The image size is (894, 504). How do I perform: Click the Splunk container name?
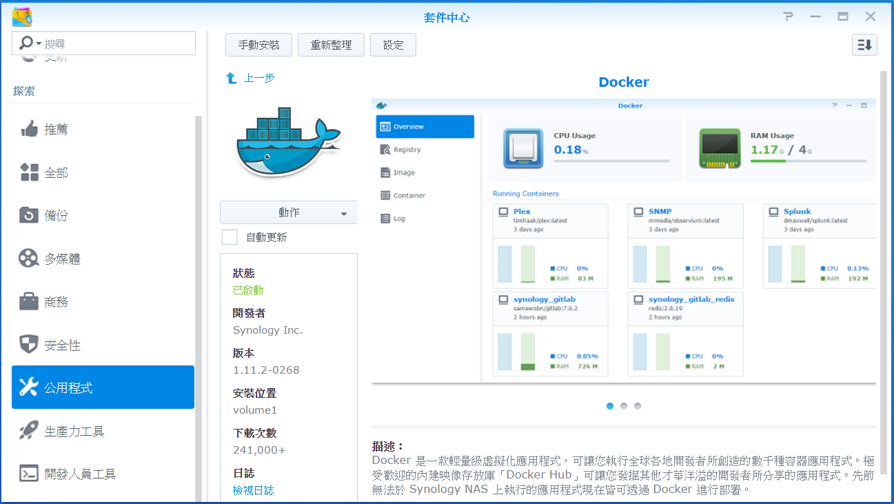pyautogui.click(x=798, y=211)
